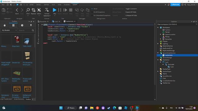The image size is (198, 111).
Task: Click the Find magnifier tool in the ribbon
Action: click(28, 10)
